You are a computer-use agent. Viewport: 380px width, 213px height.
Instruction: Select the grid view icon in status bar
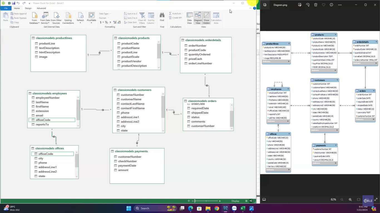point(246,201)
